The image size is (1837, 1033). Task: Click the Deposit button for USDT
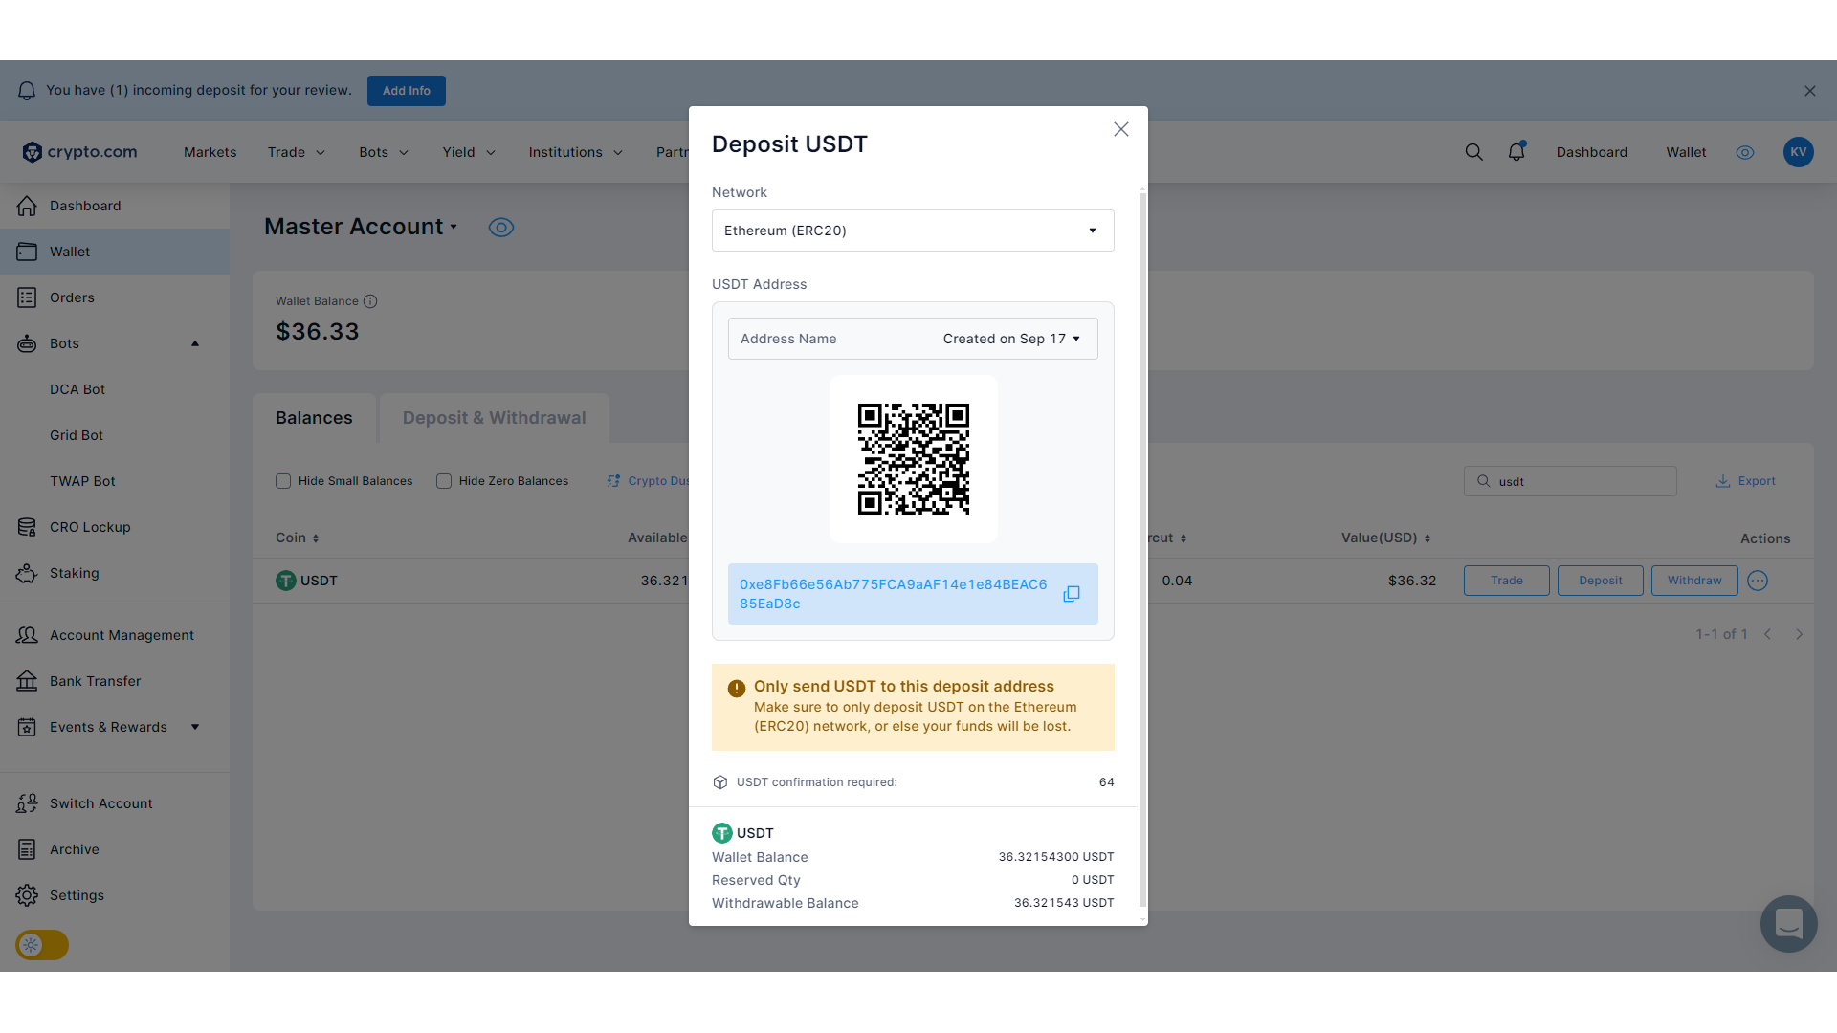(x=1601, y=581)
